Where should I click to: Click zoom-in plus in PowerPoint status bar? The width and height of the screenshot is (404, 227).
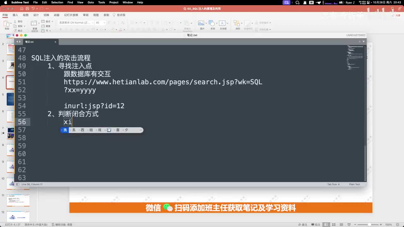[x=380, y=224]
